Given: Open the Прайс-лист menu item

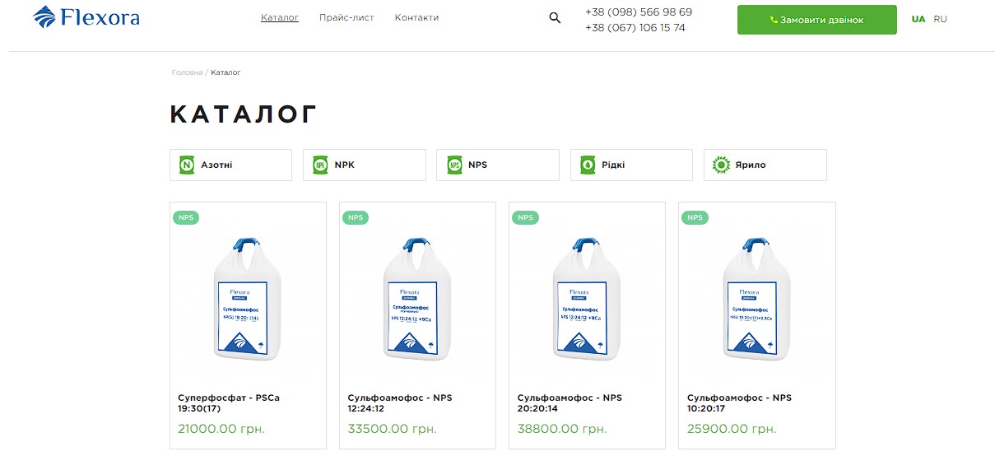Looking at the screenshot, I should click(346, 18).
